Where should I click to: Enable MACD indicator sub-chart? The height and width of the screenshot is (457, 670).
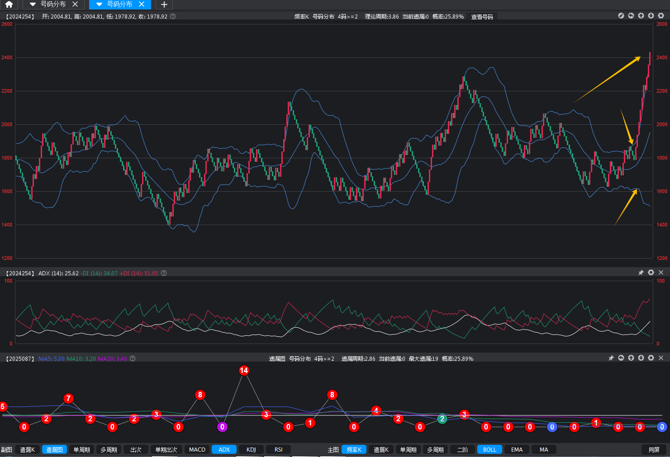tap(197, 450)
